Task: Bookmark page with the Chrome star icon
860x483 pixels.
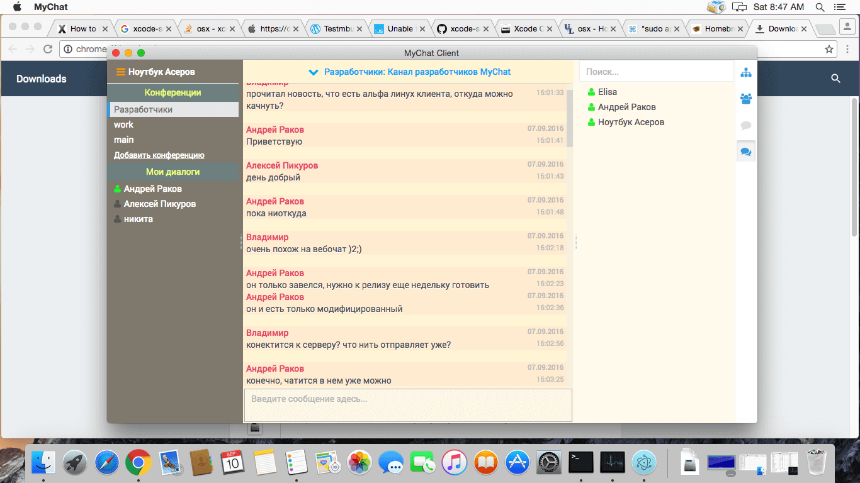Action: pyautogui.click(x=829, y=49)
